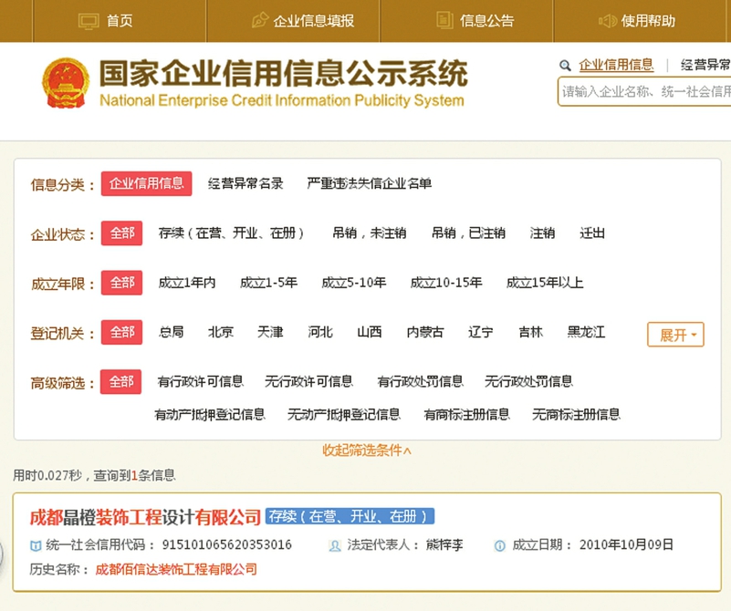Click establishment date 2010年10月09日
The width and height of the screenshot is (731, 611).
(626, 544)
